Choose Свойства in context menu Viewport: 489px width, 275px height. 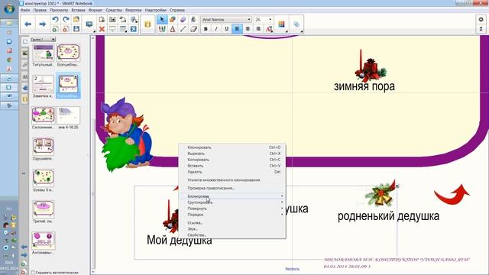[x=232, y=235]
